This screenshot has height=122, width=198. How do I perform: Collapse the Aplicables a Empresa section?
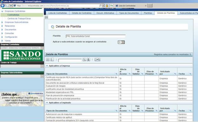tap(47, 66)
